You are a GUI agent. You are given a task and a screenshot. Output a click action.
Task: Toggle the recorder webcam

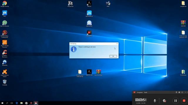[x=164, y=101]
